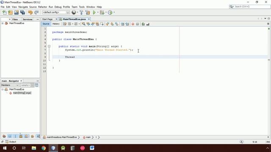Screen dimensions: 271x152
Task: Click Find Next Occurrence icon
Action: point(93,24)
